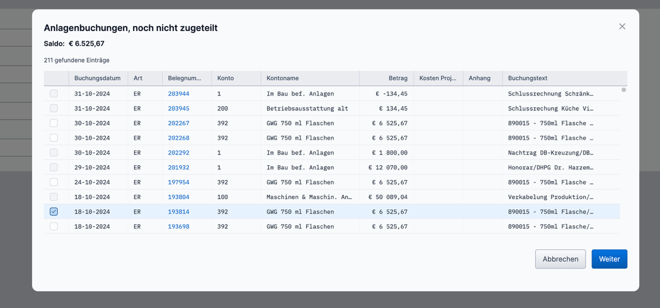This screenshot has width=660, height=308.
Task: Select the Verkabelung Produktion booking text cell
Action: point(550,197)
